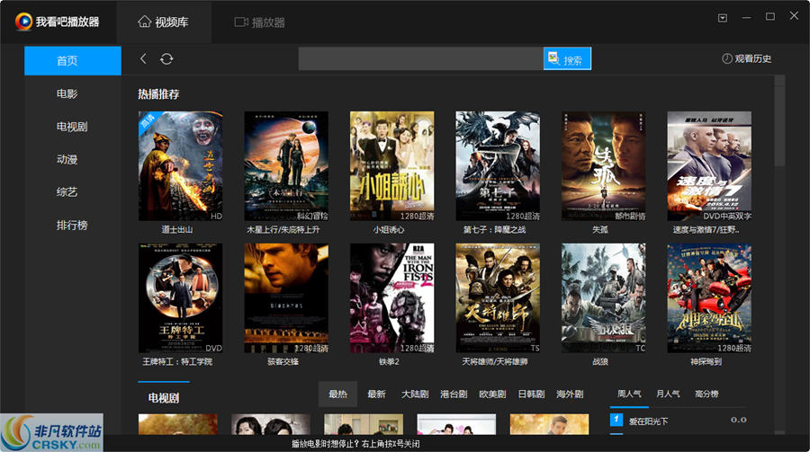The image size is (810, 452).
Task: Click the 我看吧播放器 logo icon
Action: 23,22
